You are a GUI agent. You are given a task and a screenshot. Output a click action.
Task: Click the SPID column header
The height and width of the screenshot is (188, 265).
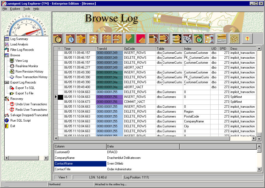pyautogui.click(x=224, y=48)
